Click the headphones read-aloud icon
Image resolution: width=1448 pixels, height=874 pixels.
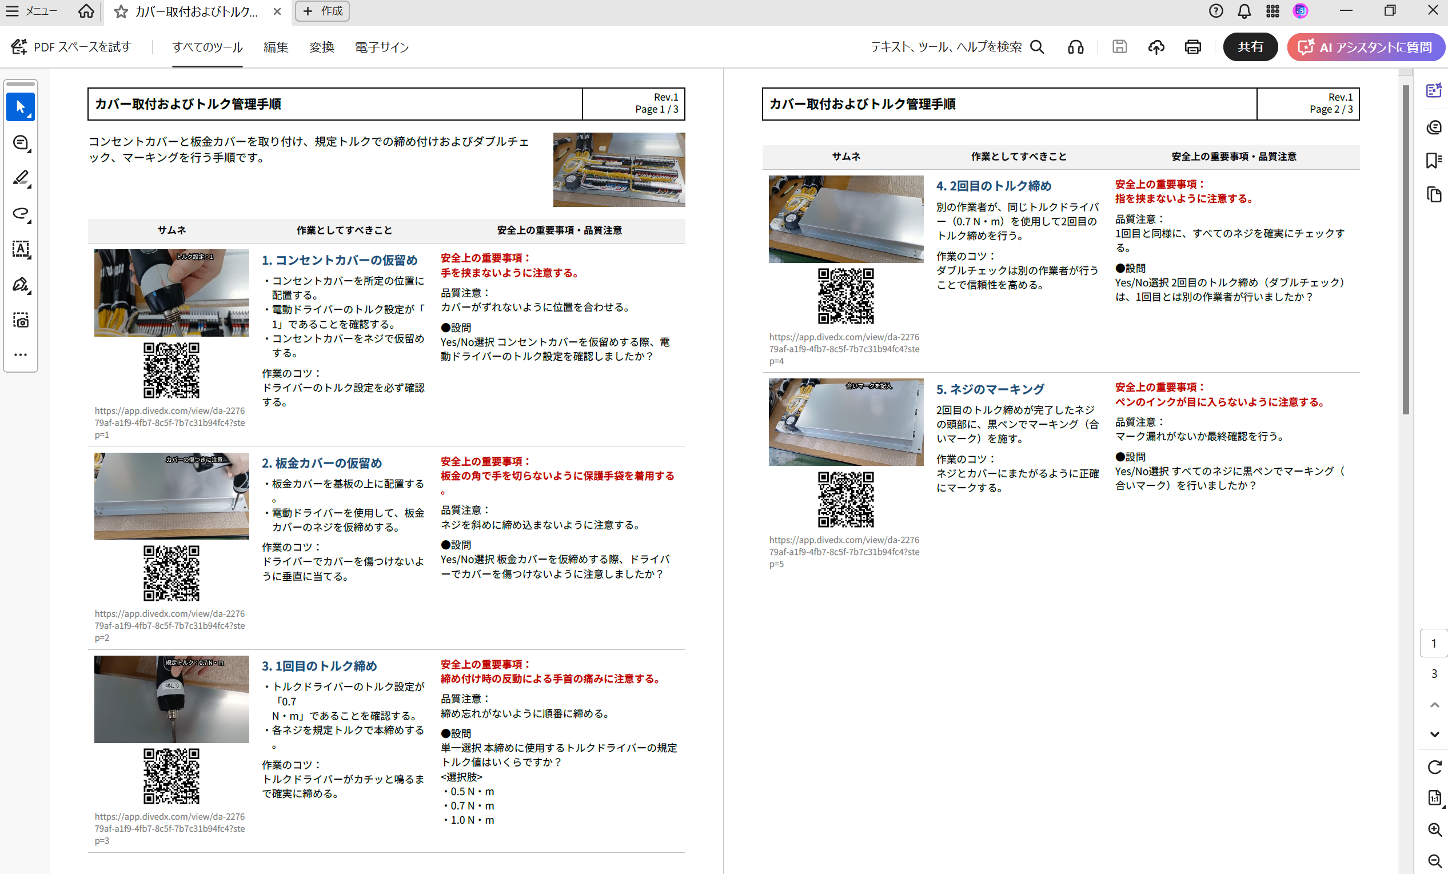click(1076, 47)
